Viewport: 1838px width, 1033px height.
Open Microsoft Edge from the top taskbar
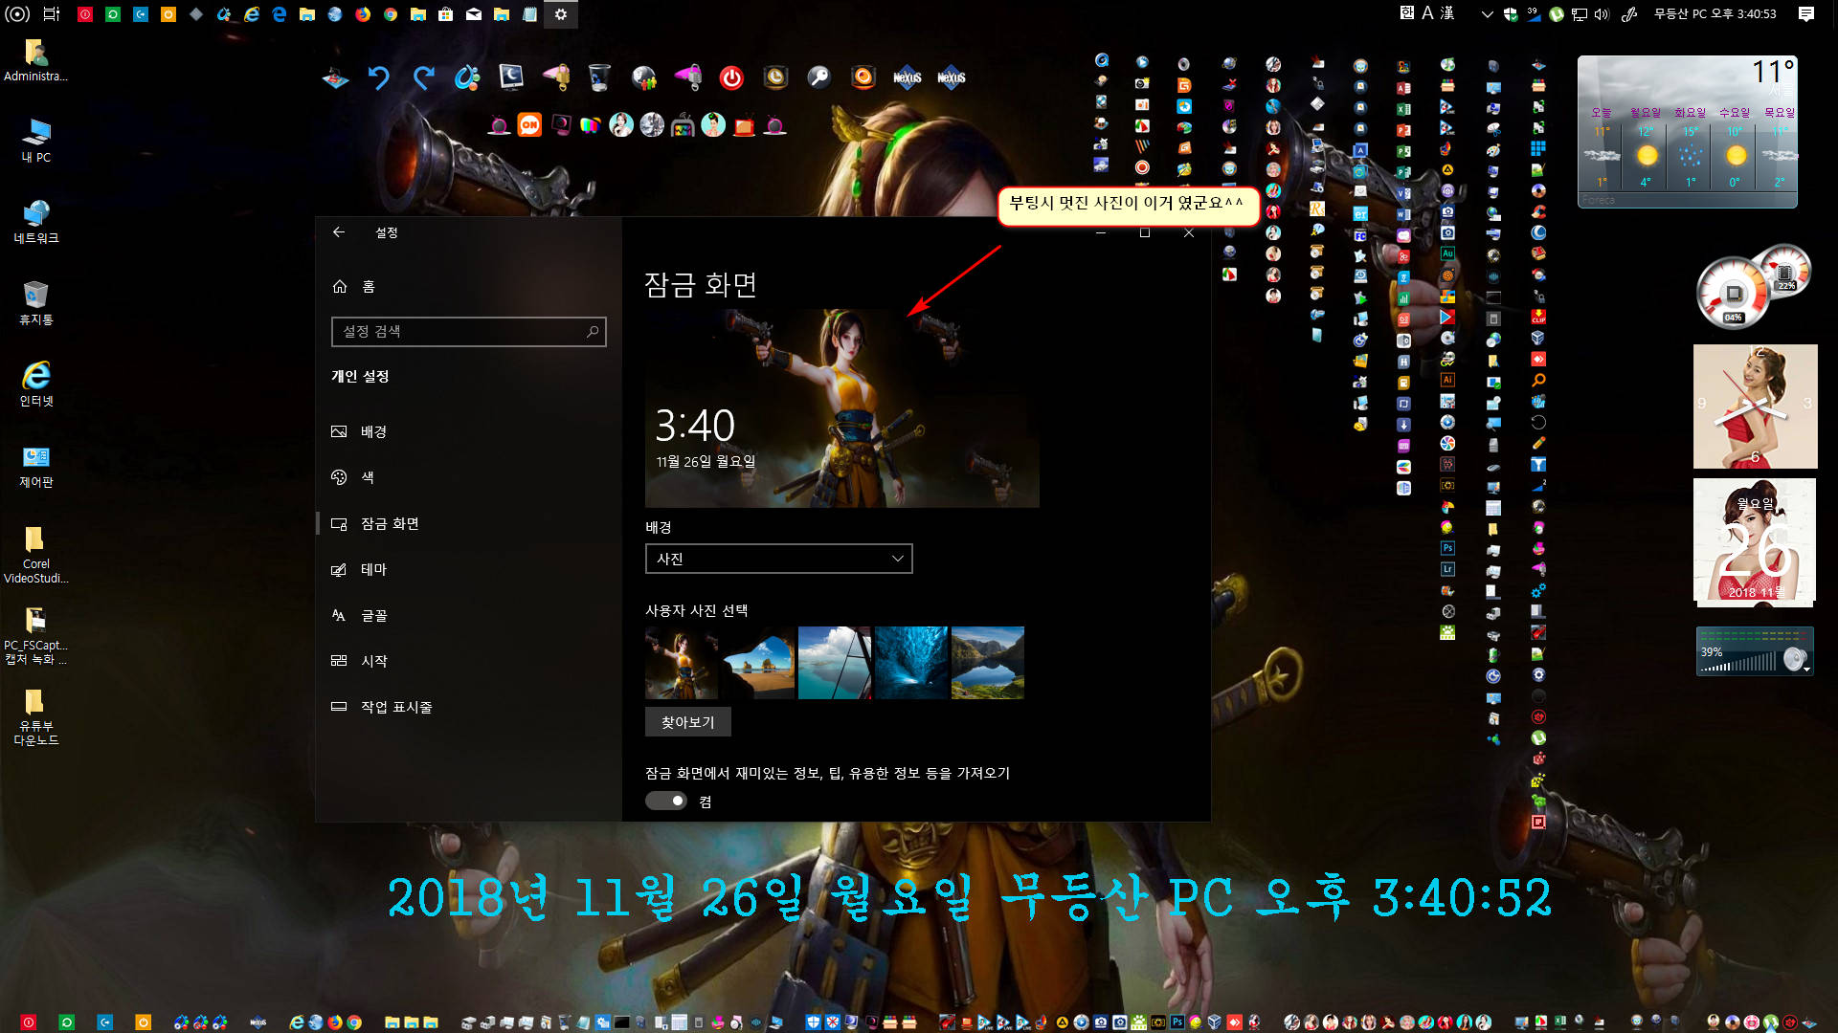pyautogui.click(x=280, y=14)
